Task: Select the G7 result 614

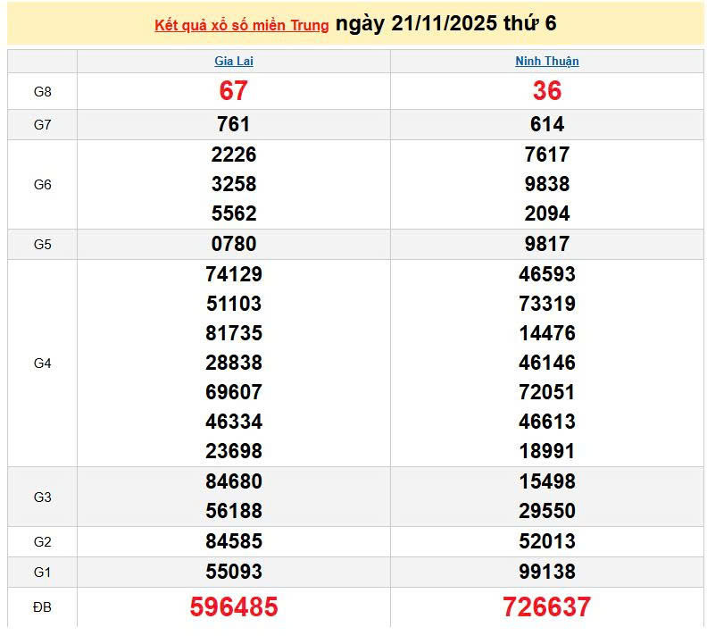Action: 546,125
